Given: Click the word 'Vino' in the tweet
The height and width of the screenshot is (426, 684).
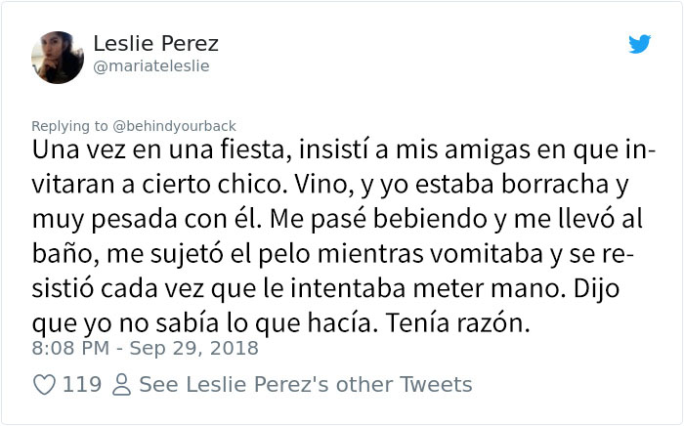Looking at the screenshot, I should (323, 185).
